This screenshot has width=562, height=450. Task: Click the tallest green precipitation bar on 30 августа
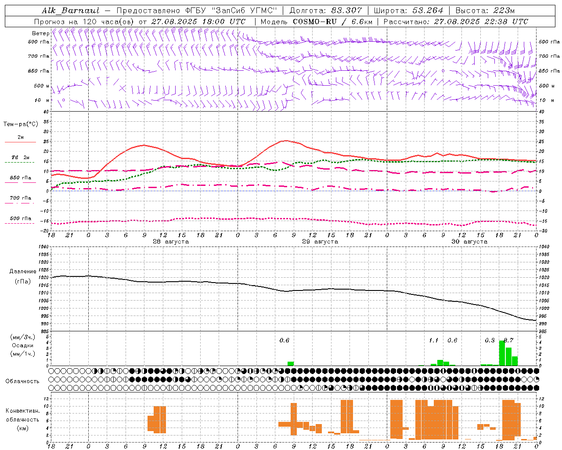[502, 353]
